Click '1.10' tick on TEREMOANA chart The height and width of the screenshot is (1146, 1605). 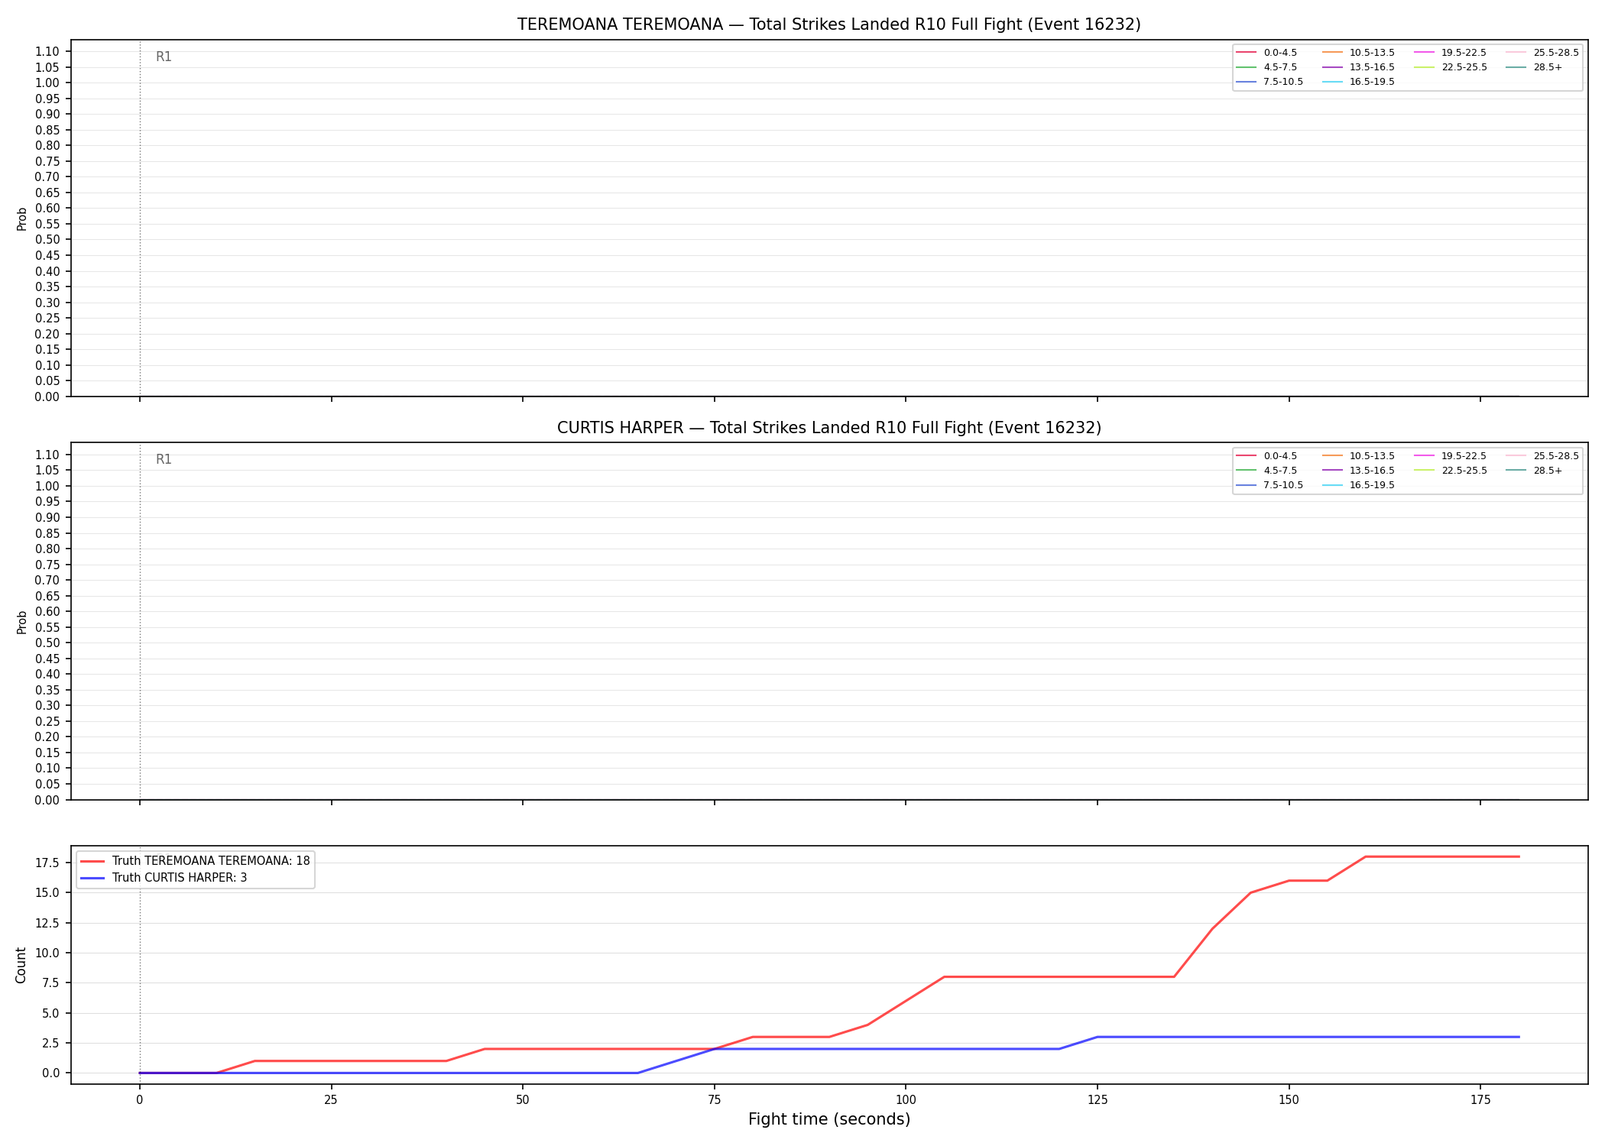pos(47,52)
